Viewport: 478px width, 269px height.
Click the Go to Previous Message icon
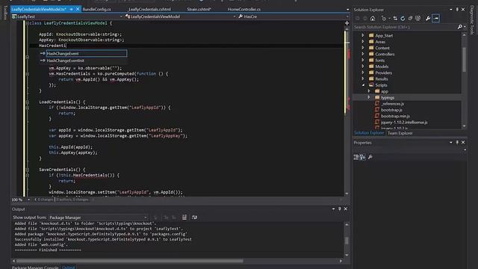[166, 217]
